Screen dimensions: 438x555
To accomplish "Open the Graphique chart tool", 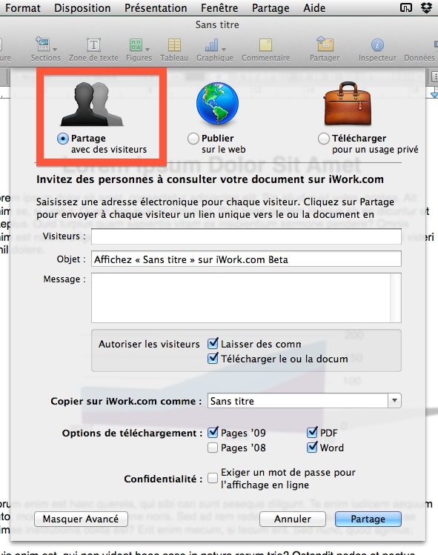I will coord(212,45).
